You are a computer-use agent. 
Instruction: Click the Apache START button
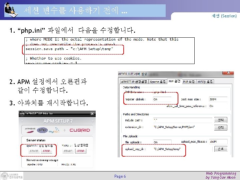point(34,151)
